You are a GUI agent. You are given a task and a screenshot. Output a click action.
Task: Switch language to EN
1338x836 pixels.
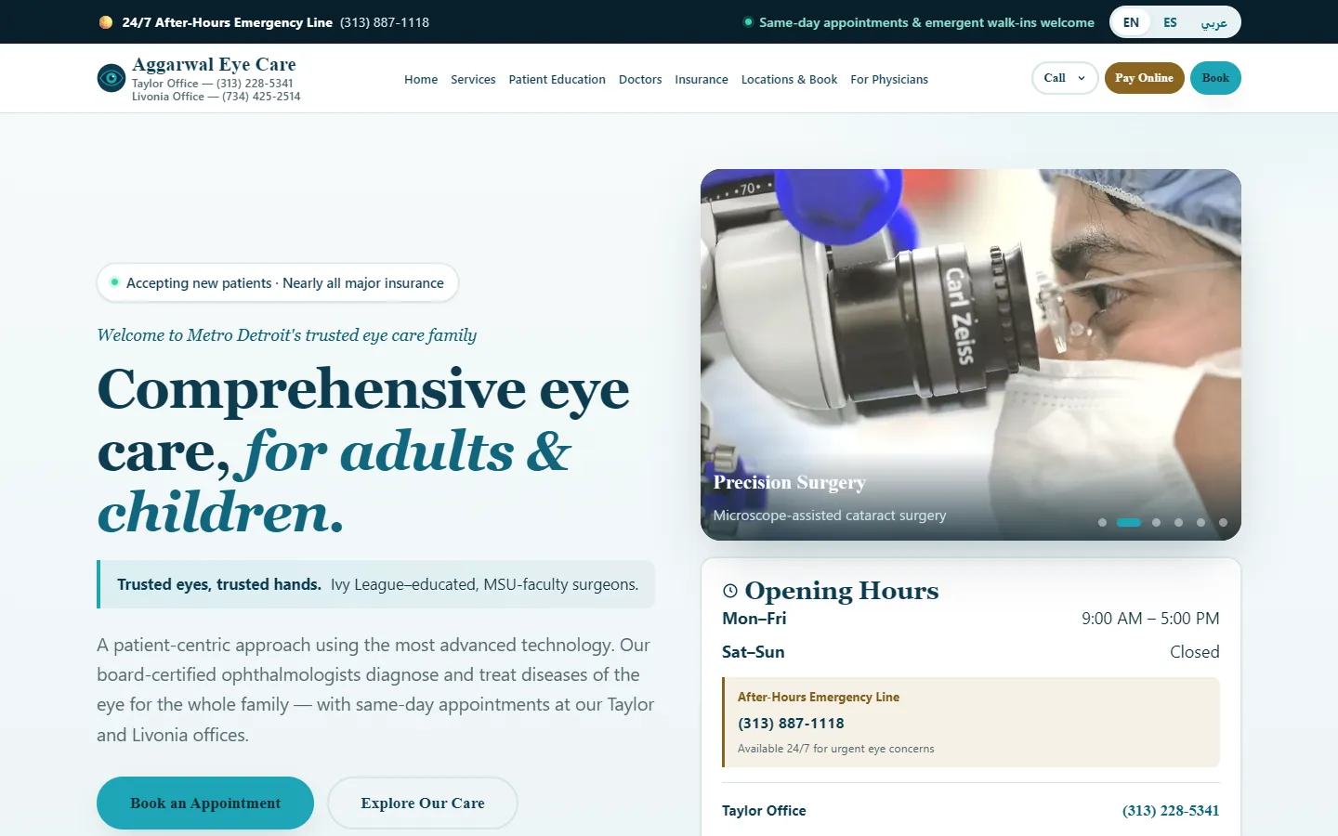click(1131, 22)
